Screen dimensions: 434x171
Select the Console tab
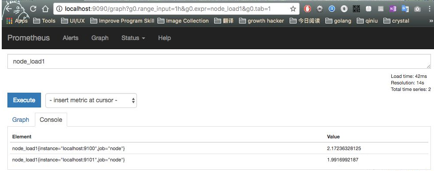click(51, 120)
